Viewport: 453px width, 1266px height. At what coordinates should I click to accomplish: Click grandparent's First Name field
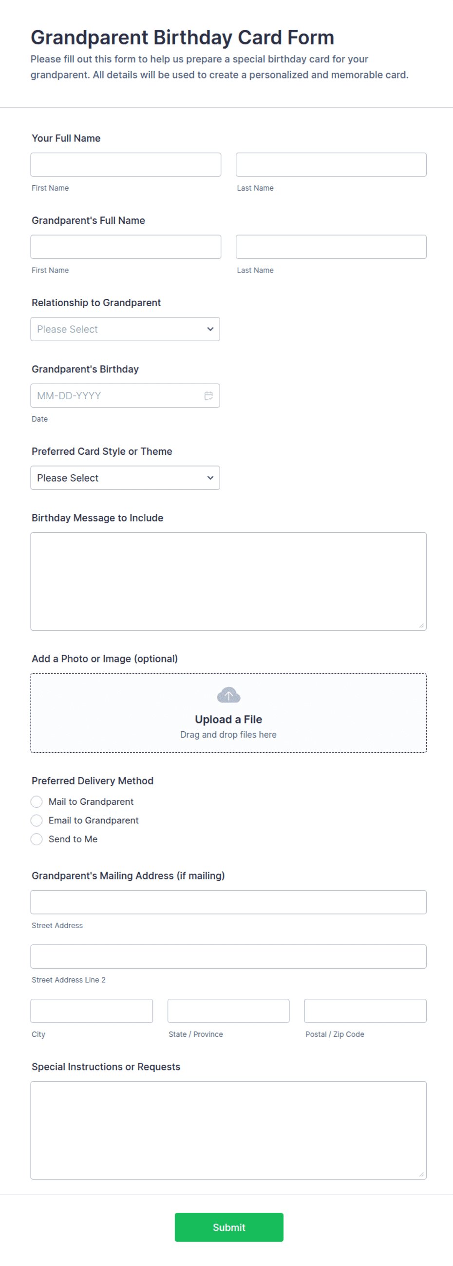point(126,247)
